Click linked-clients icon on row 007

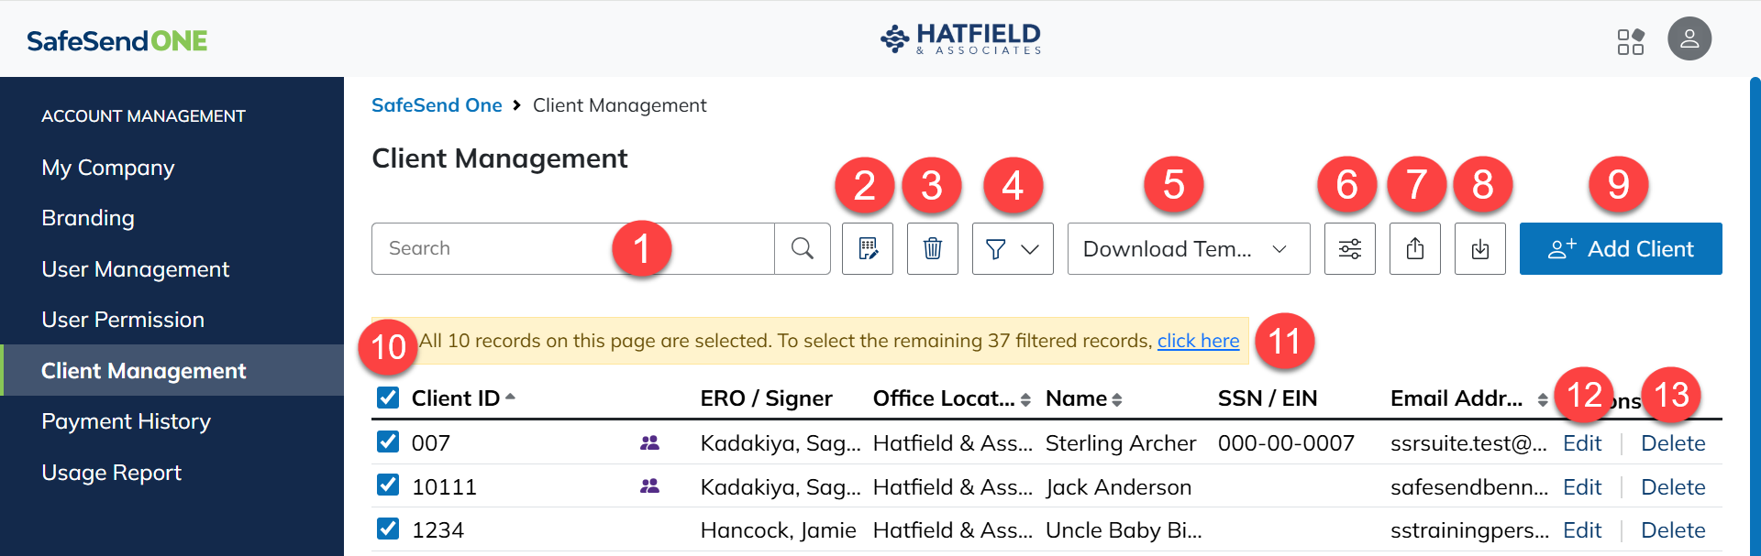click(x=649, y=443)
